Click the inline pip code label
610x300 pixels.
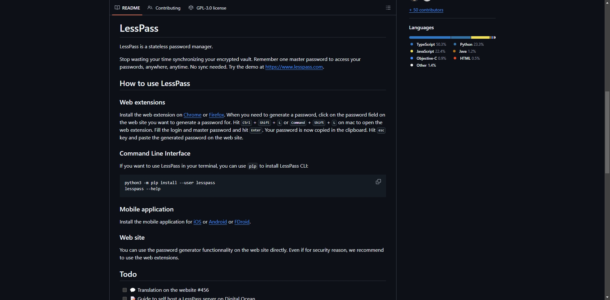pyautogui.click(x=253, y=166)
